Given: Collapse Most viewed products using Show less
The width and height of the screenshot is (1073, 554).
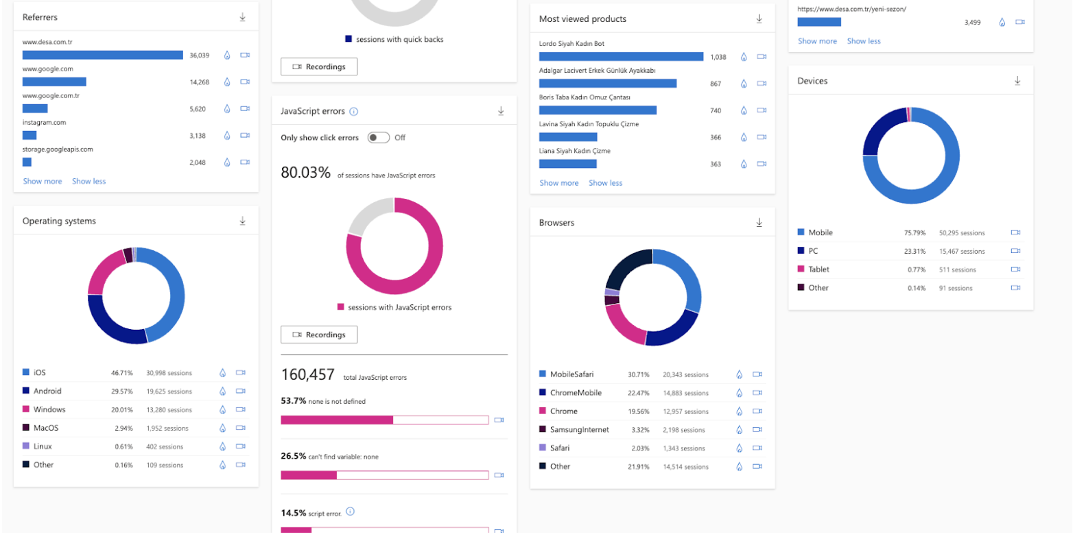Looking at the screenshot, I should click(606, 182).
